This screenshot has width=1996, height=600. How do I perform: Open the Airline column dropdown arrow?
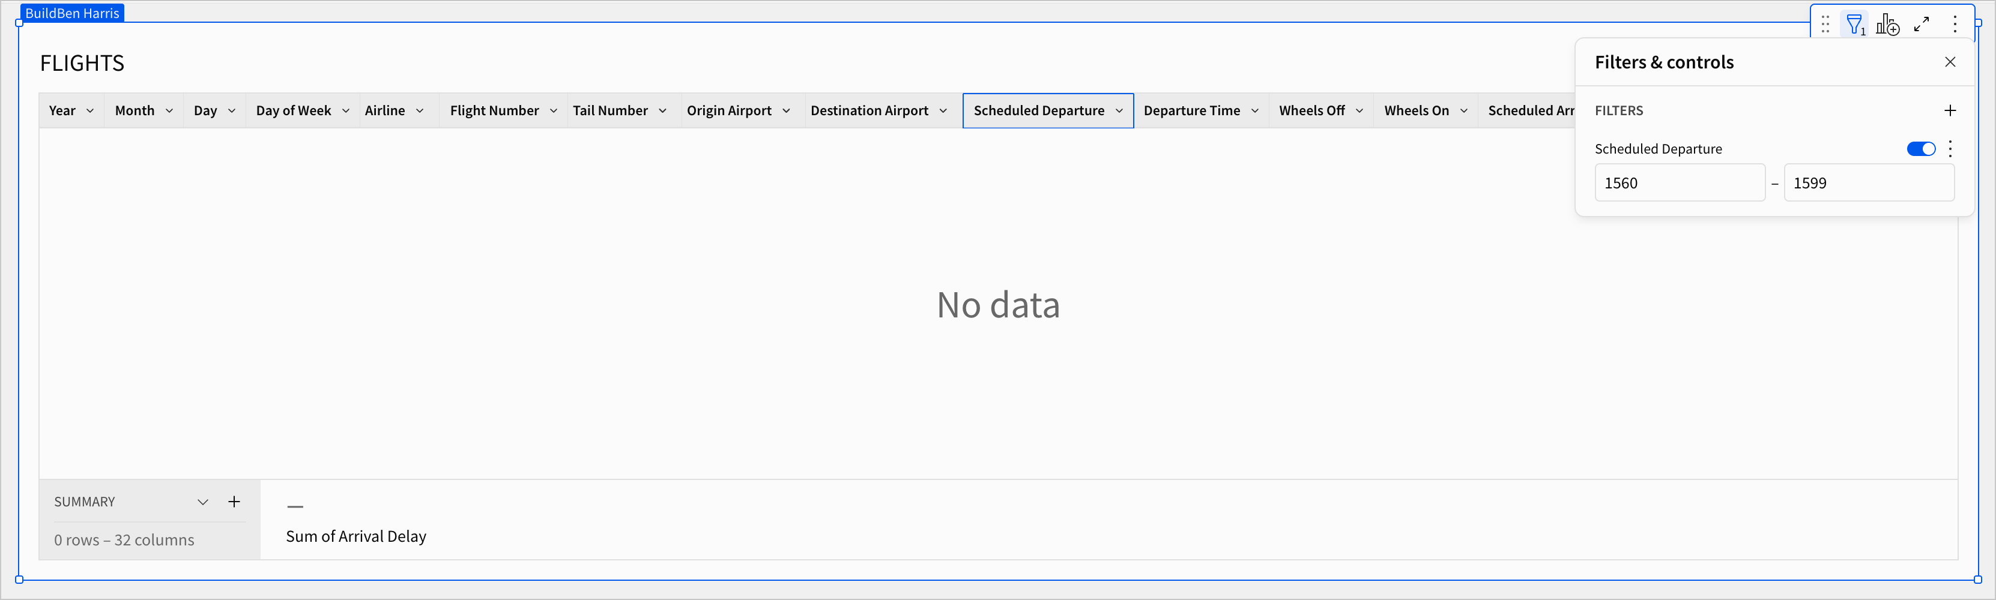(x=419, y=111)
